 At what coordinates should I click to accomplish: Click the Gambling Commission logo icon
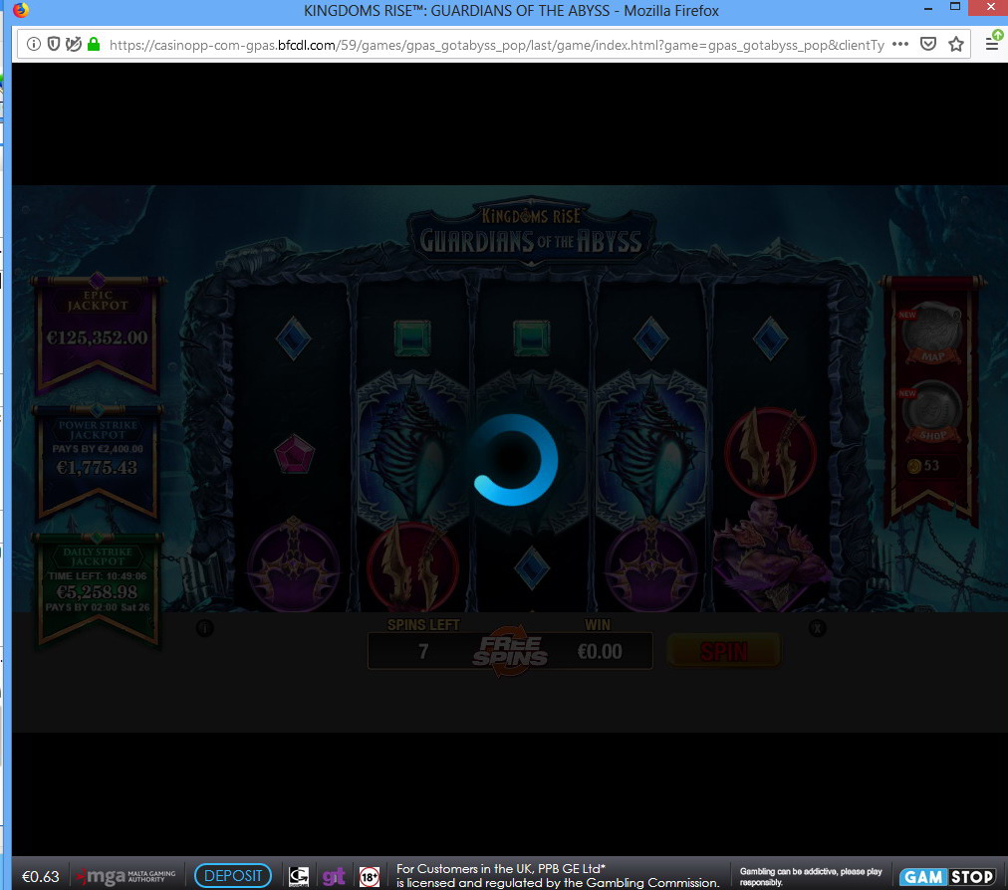pyautogui.click(x=299, y=876)
